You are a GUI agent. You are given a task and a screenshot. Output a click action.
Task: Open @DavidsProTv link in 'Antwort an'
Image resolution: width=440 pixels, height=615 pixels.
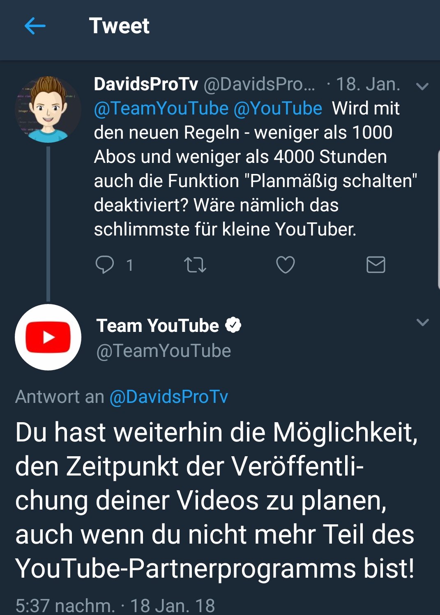[168, 397]
